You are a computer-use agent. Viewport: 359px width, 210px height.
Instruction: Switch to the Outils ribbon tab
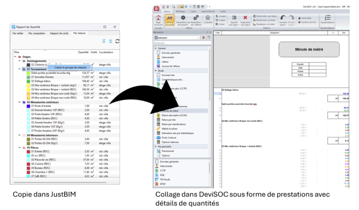[x=223, y=11]
